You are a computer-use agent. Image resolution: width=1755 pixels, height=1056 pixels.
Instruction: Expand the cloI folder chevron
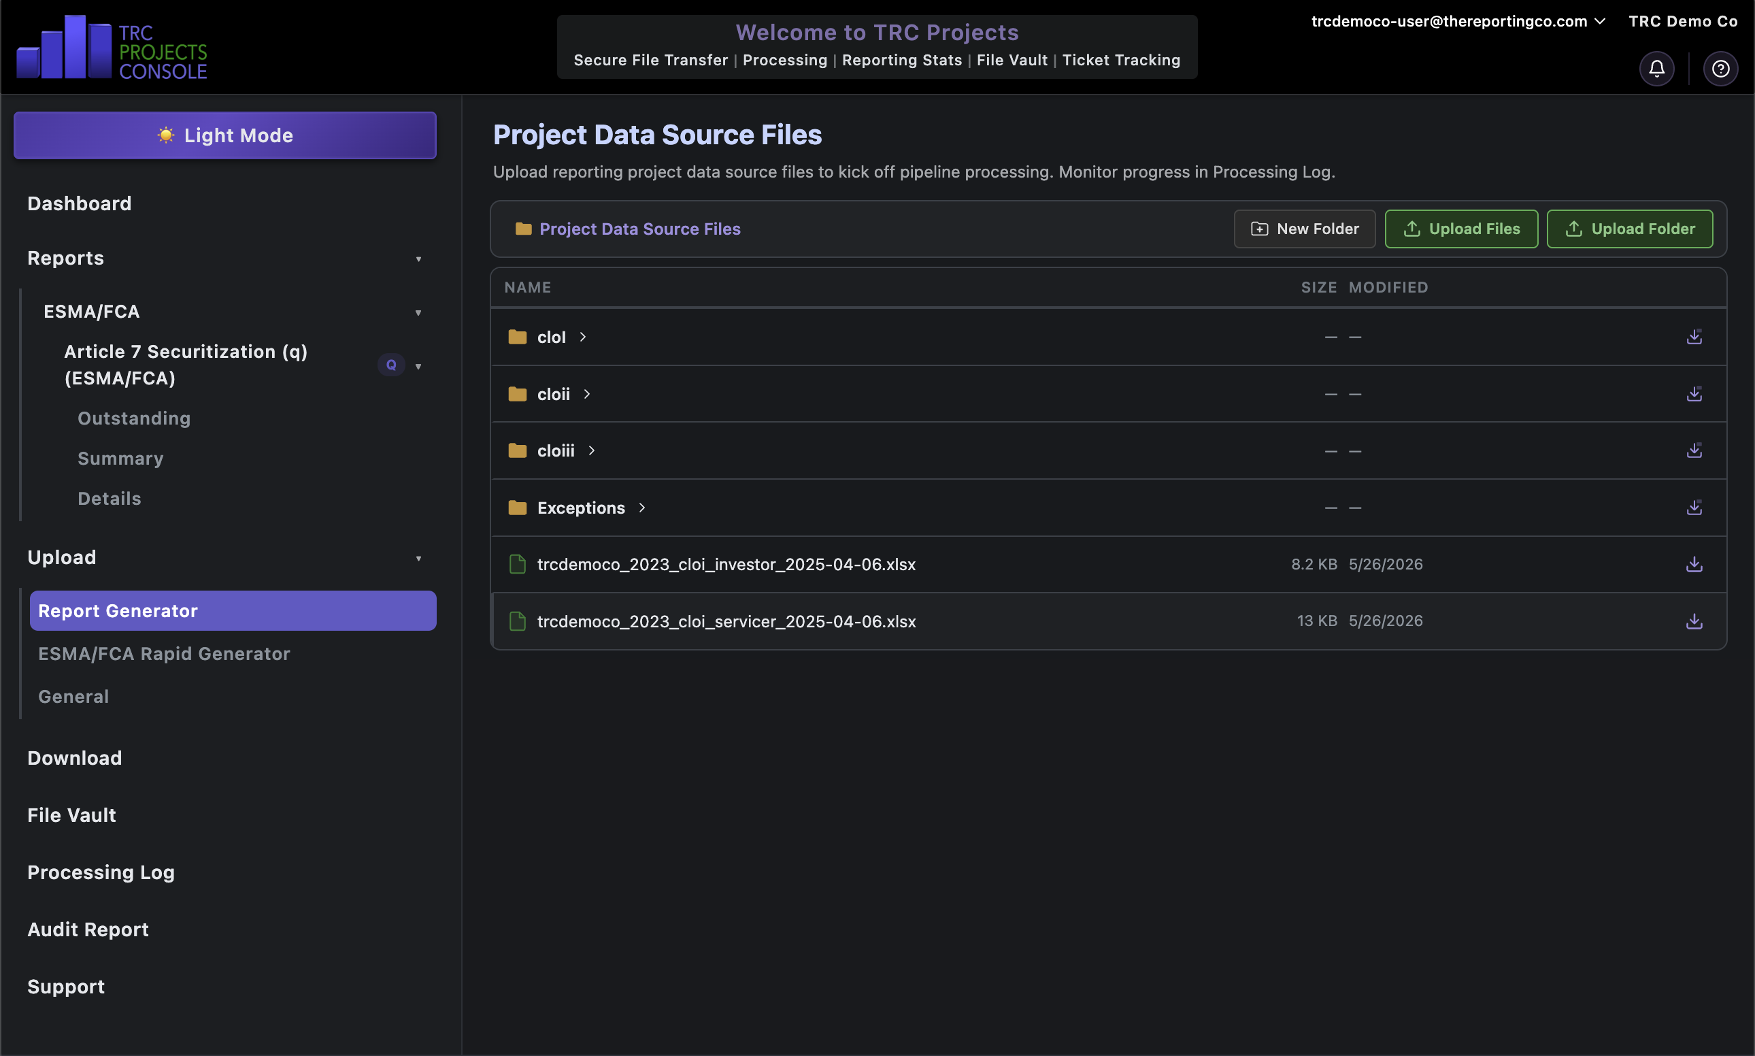click(x=583, y=337)
